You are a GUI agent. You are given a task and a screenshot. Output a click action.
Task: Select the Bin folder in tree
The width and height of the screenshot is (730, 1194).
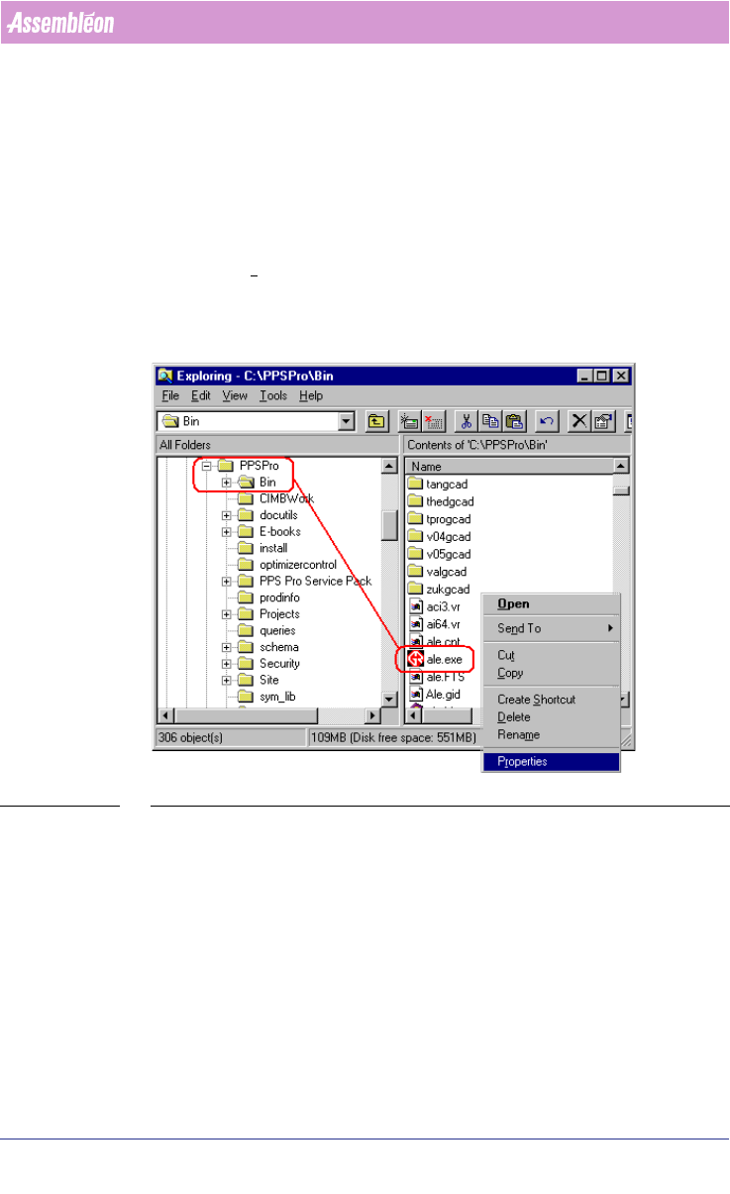pos(257,482)
